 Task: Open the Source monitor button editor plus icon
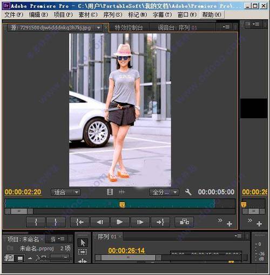pos(230,224)
